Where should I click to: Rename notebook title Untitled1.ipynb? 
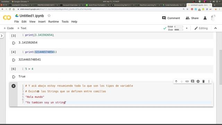[x=32, y=16]
